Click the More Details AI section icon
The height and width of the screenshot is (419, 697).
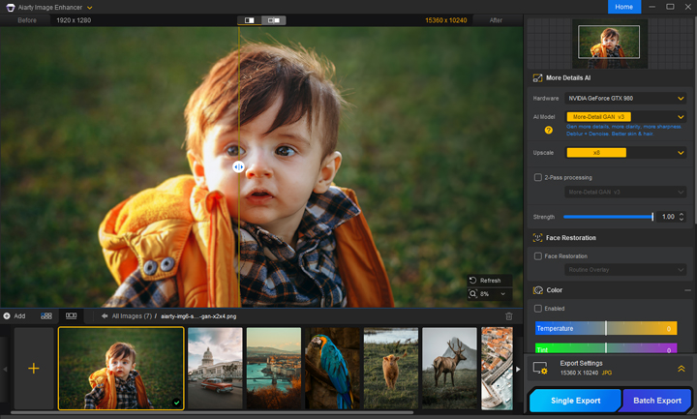(x=537, y=78)
